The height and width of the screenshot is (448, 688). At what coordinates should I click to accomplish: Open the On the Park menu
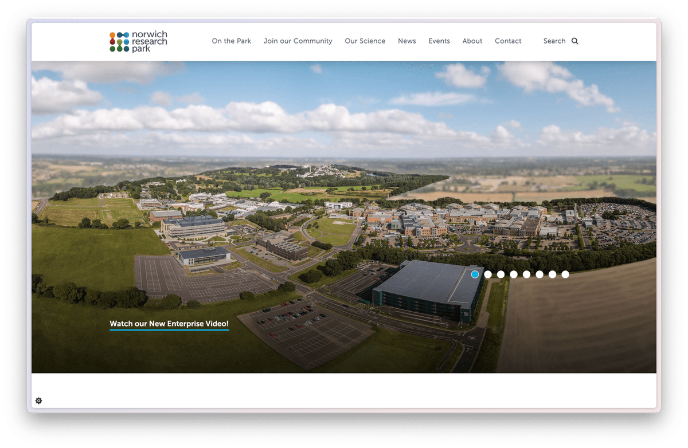pos(232,41)
